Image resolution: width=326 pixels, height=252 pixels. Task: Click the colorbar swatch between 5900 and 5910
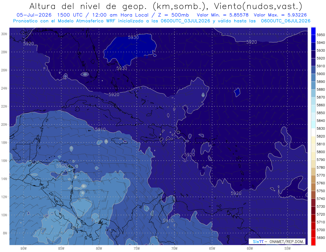[x=313, y=70]
